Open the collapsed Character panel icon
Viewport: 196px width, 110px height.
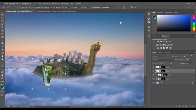(x=149, y=27)
